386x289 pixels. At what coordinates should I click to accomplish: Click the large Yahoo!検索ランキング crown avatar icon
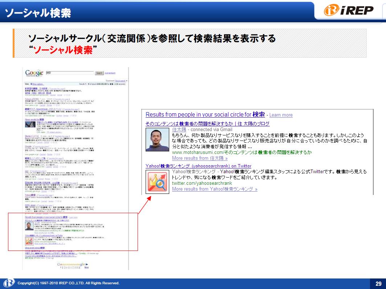pos(157,182)
